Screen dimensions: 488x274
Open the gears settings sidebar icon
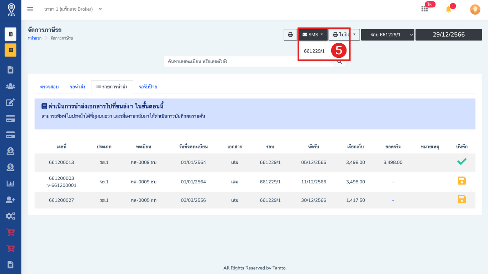[x=10, y=216]
